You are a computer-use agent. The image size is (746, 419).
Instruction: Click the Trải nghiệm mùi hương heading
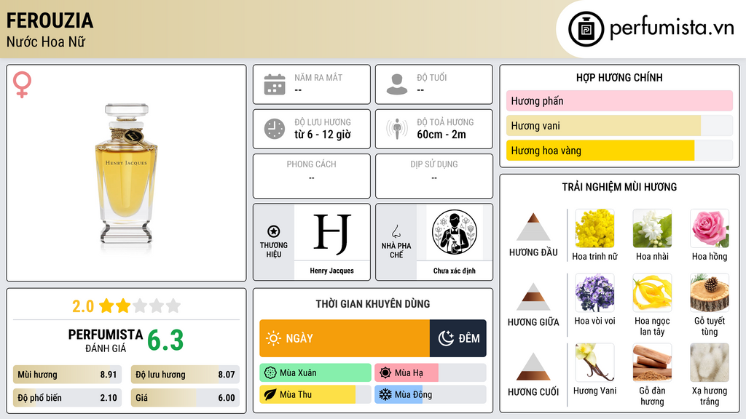pos(619,187)
